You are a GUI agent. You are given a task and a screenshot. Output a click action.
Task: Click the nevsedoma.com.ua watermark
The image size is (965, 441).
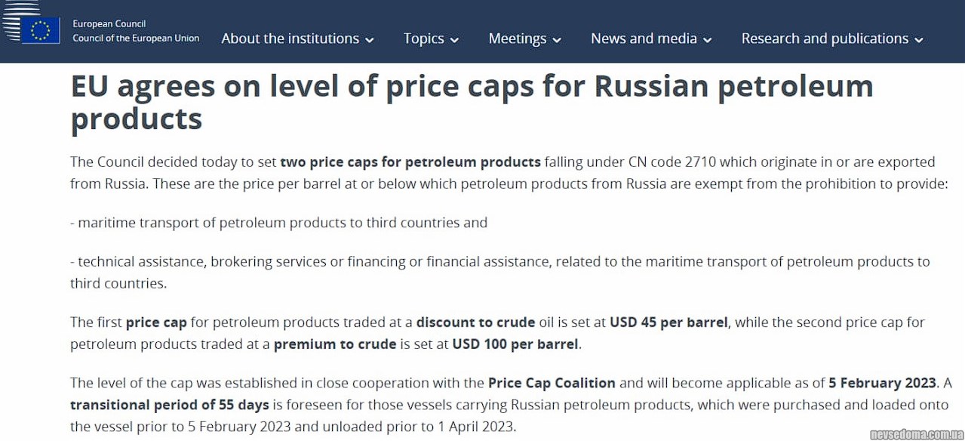click(916, 434)
